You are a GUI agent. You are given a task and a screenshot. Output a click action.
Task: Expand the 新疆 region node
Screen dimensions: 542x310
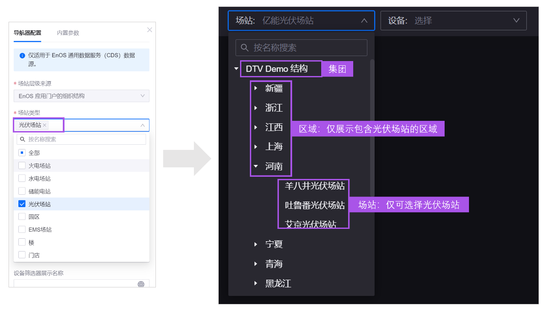tap(256, 88)
